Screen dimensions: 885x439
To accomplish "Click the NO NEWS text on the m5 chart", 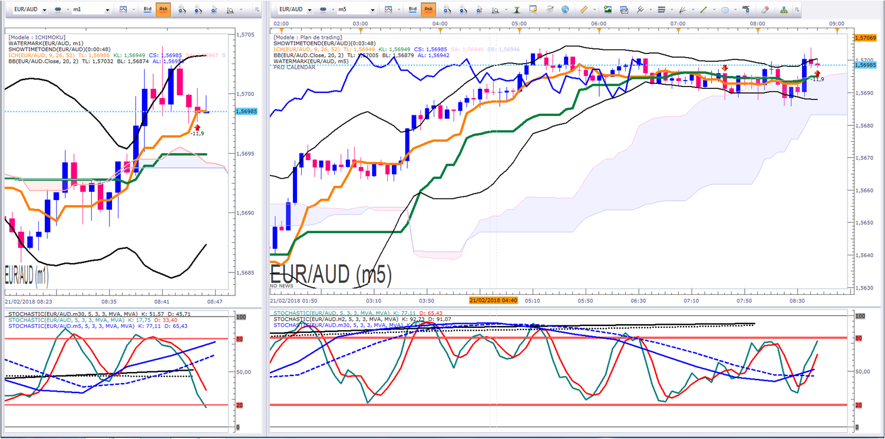I will [x=282, y=285].
